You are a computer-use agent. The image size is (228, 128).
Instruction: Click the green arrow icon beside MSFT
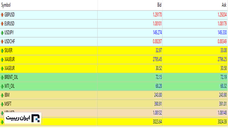pyautogui.click(x=2, y=104)
